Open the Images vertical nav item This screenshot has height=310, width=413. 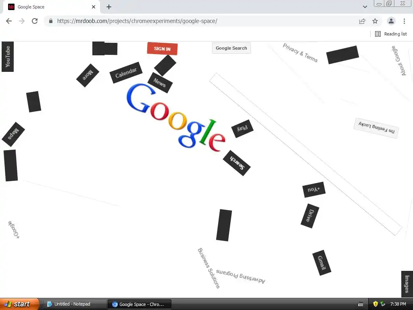coord(407,284)
